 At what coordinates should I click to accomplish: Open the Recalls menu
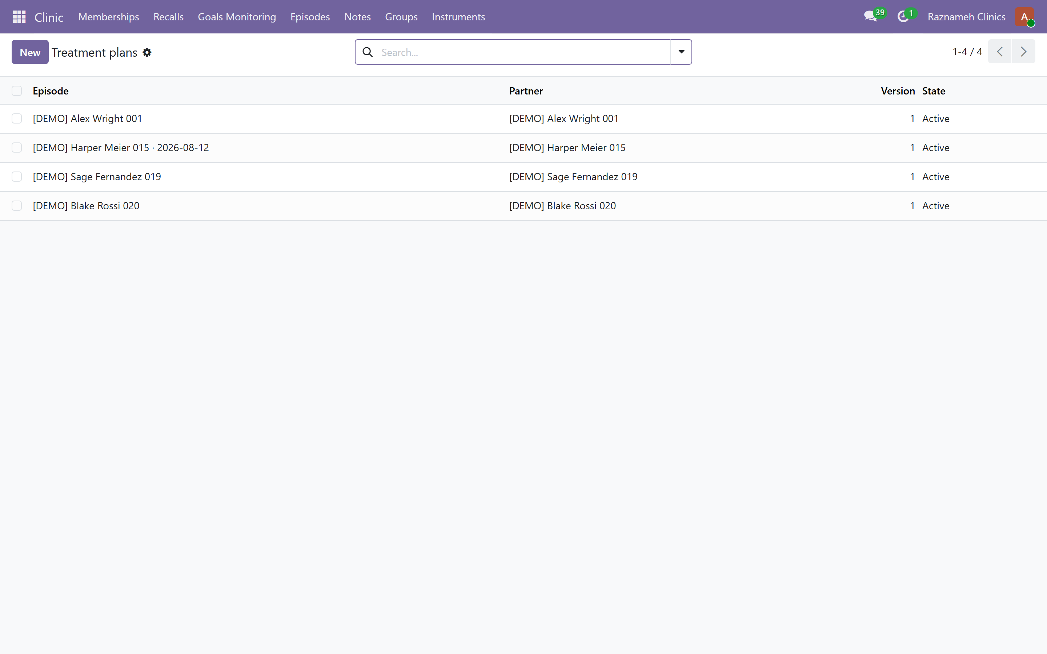coord(168,17)
